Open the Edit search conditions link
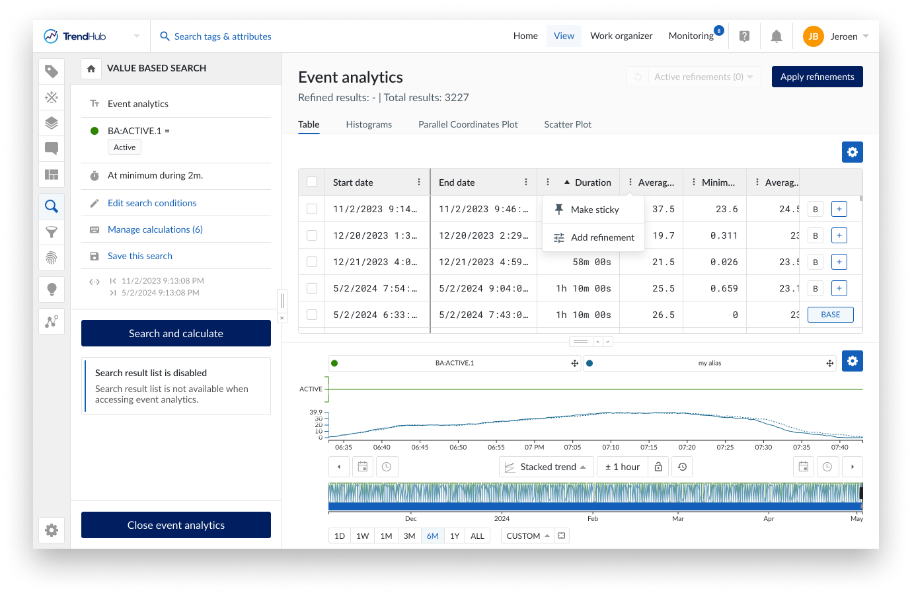 [x=152, y=203]
